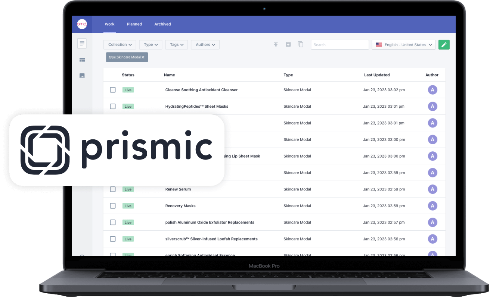Open HydratingPeptides Sheet Masks document

point(196,107)
